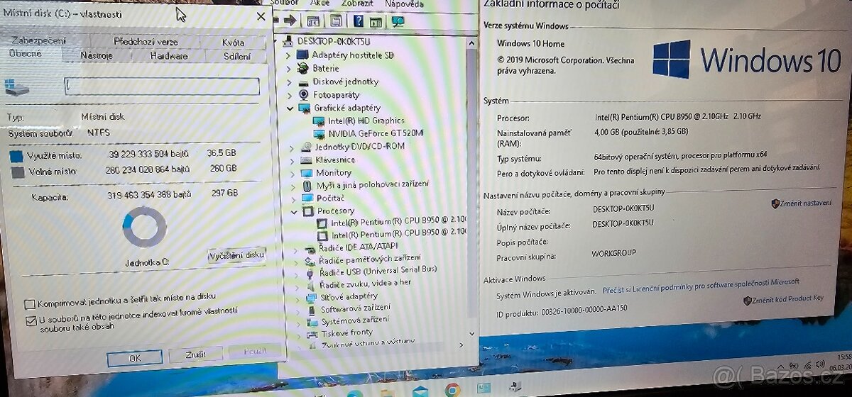852x397 pixels.
Task: Switch to the Sdílení tab
Action: click(236, 57)
